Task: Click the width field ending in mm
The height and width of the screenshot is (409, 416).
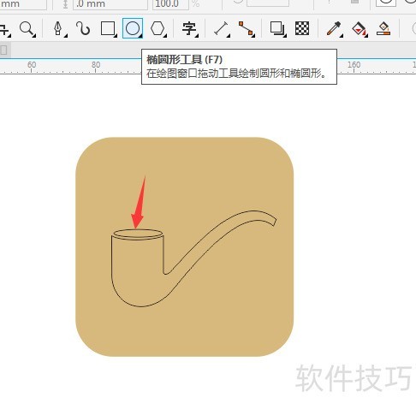Action: tap(23, 4)
